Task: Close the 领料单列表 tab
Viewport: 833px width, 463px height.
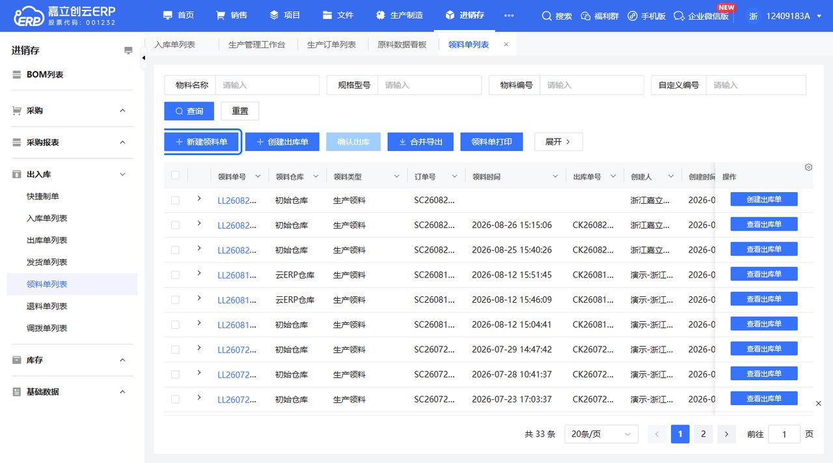Action: 506,44
